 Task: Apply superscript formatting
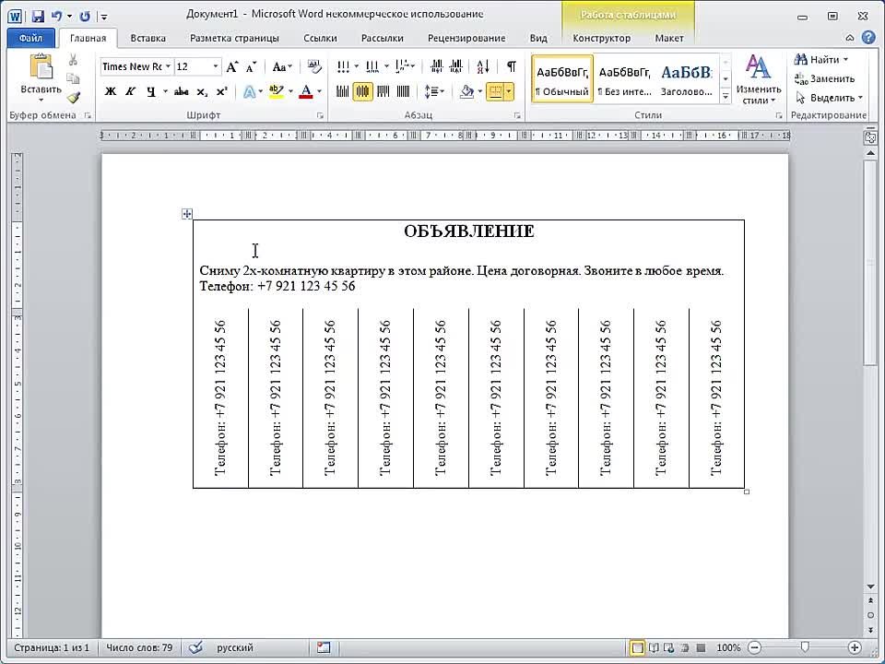pos(222,91)
